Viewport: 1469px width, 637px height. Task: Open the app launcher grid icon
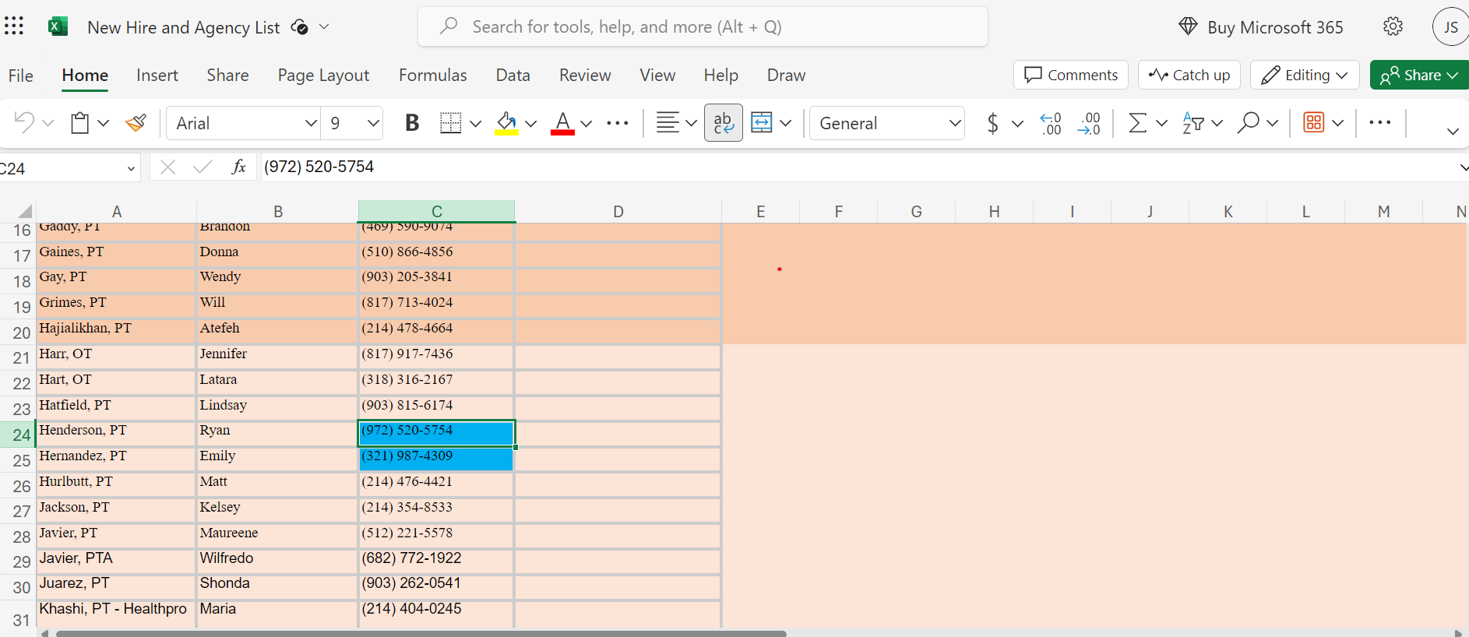pyautogui.click(x=14, y=26)
